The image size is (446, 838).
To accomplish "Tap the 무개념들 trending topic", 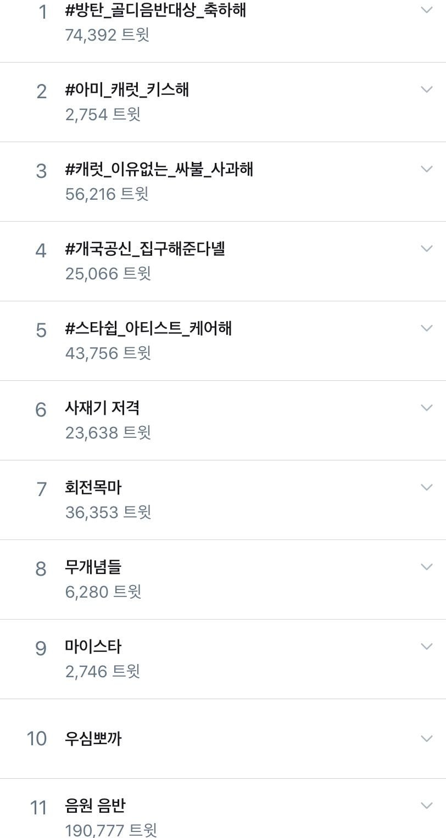I will click(93, 567).
